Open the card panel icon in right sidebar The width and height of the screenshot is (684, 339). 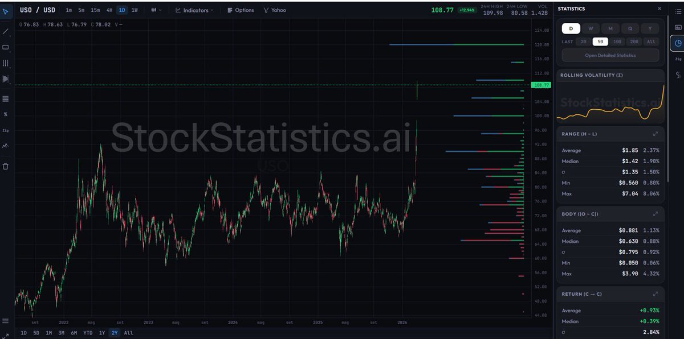tap(678, 27)
